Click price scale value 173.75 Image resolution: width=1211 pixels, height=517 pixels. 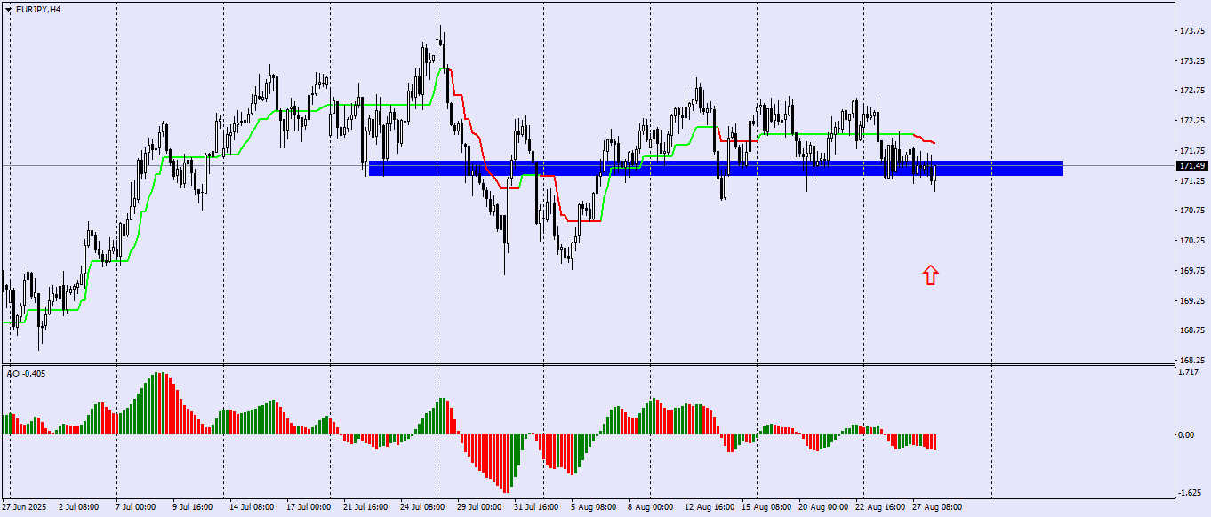pos(1191,31)
